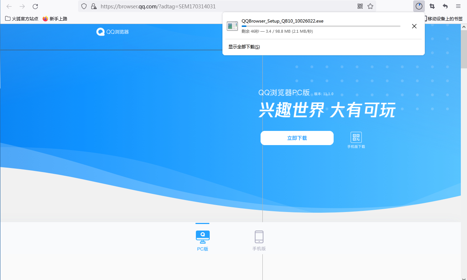The height and width of the screenshot is (280, 467).
Task: Click the QQBrowser_Setup_QB10_10026022.exe file name
Action: tap(282, 21)
